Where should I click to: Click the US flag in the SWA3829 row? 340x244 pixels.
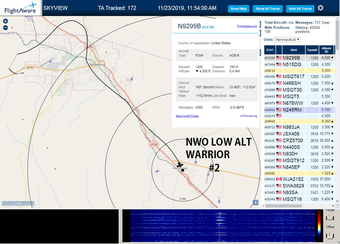coord(279,186)
